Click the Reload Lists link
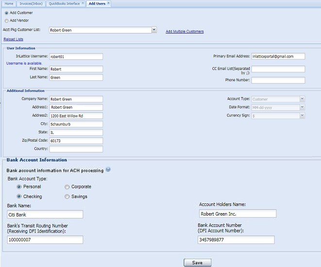Image resolution: width=321 pixels, height=267 pixels. (13, 39)
